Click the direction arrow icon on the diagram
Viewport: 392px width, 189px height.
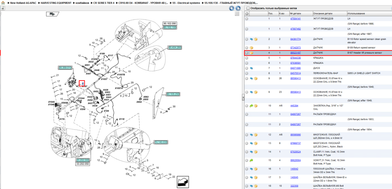coord(183,182)
